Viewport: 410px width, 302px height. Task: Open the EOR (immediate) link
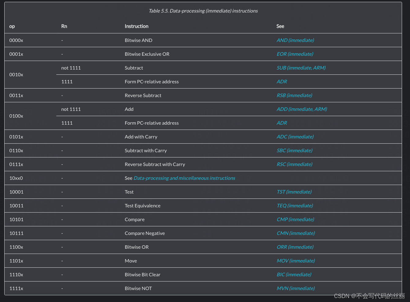295,54
